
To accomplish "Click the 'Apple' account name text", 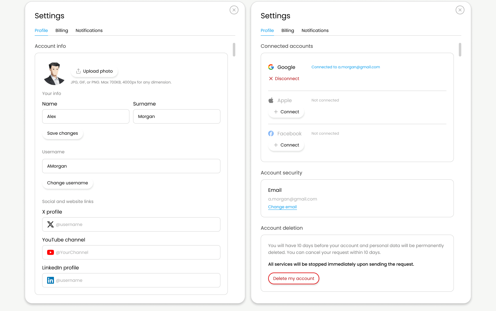I will point(285,100).
